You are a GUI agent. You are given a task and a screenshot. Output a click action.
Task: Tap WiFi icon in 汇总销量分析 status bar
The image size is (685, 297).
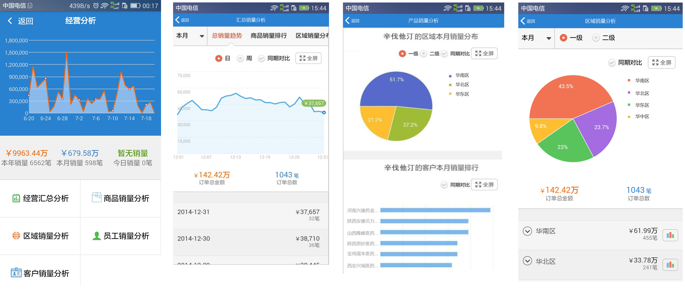274,8
